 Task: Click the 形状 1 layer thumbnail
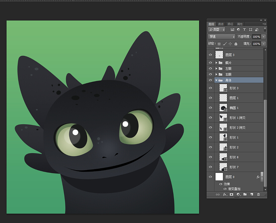point(223,137)
